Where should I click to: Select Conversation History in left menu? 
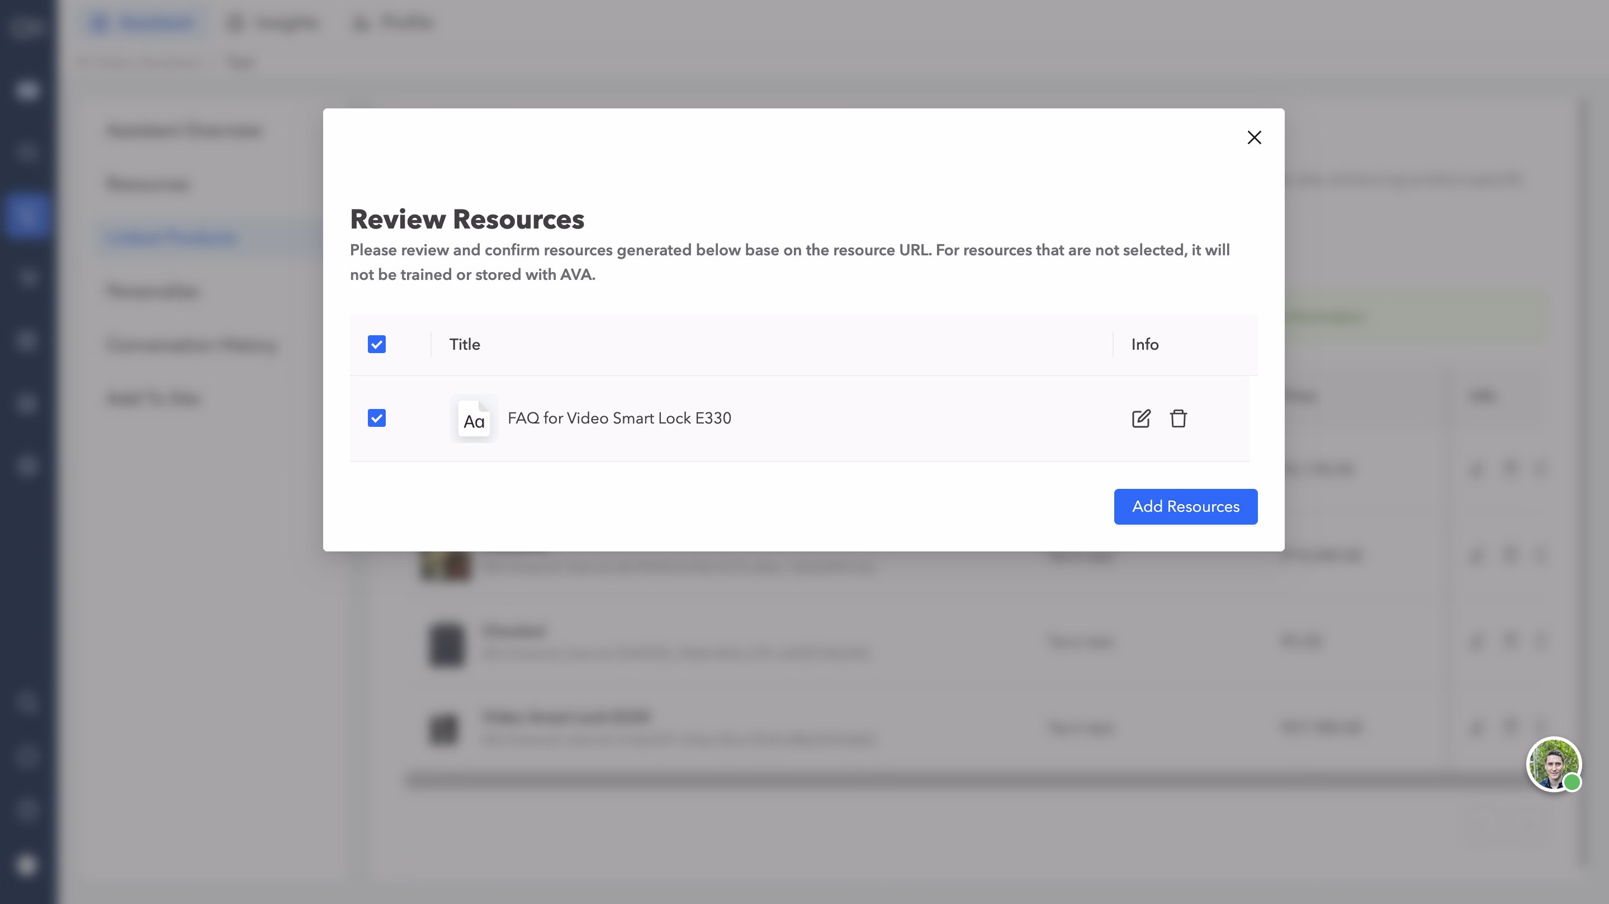pos(192,345)
